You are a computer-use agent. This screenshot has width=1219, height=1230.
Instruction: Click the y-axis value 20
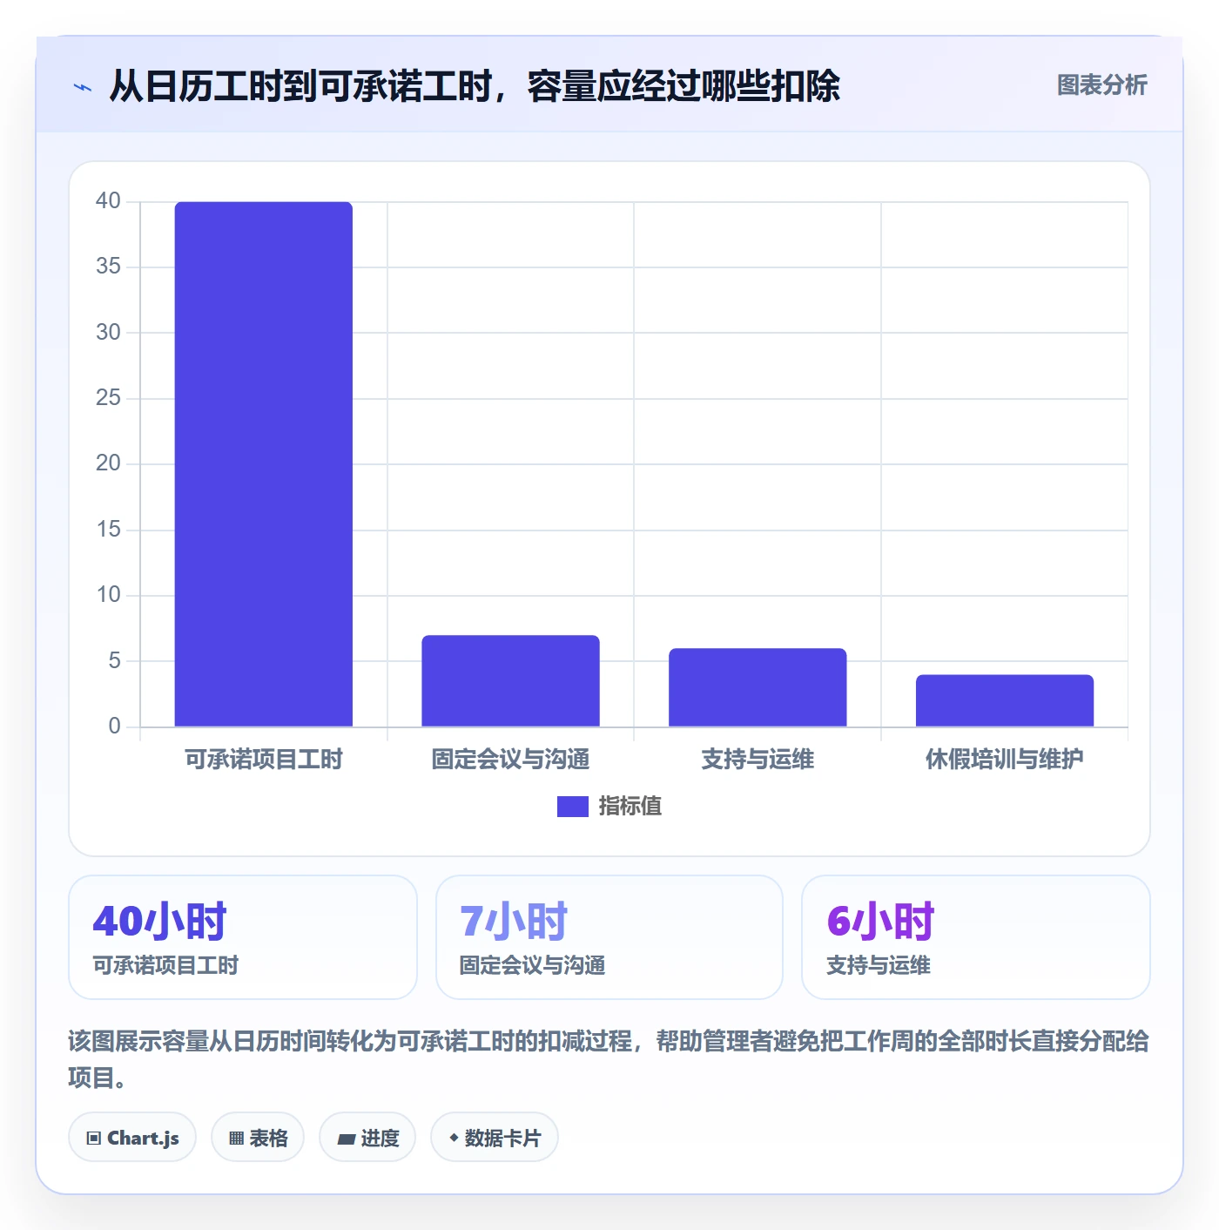click(108, 463)
